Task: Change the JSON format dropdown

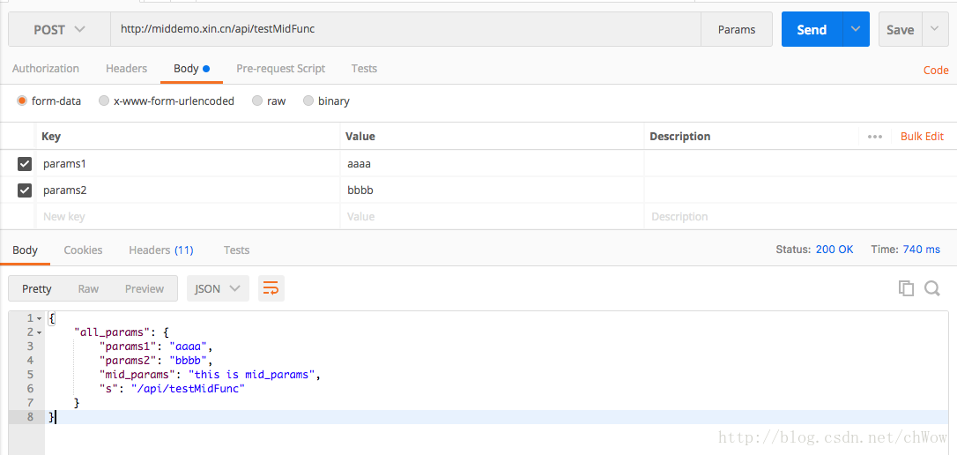Action: (x=218, y=288)
